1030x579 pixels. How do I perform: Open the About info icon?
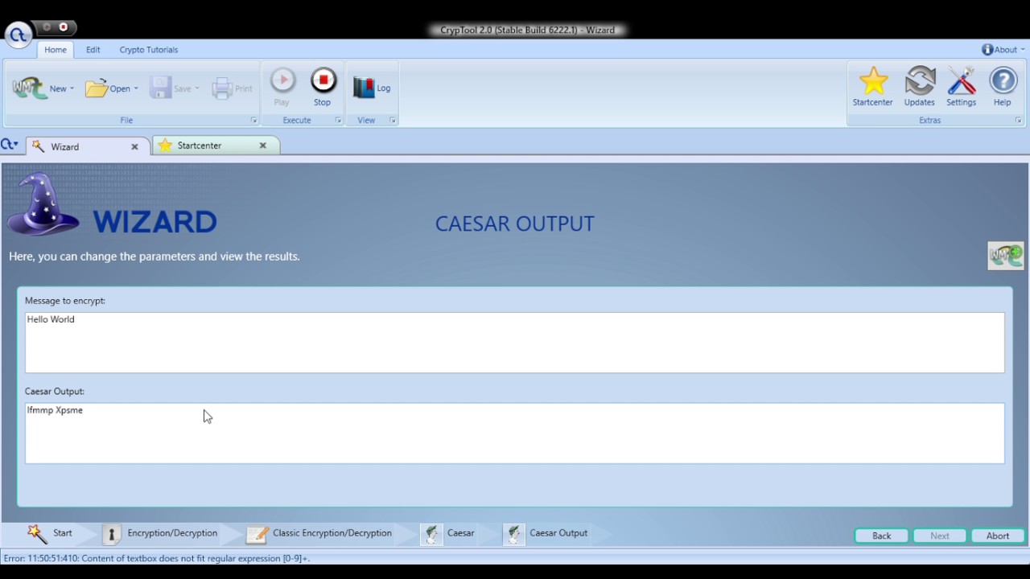click(x=987, y=50)
